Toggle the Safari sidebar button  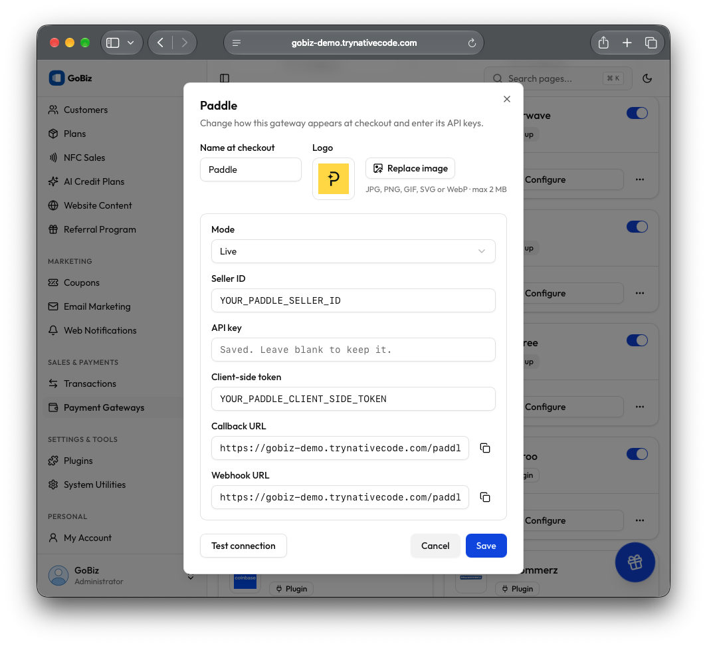[113, 43]
